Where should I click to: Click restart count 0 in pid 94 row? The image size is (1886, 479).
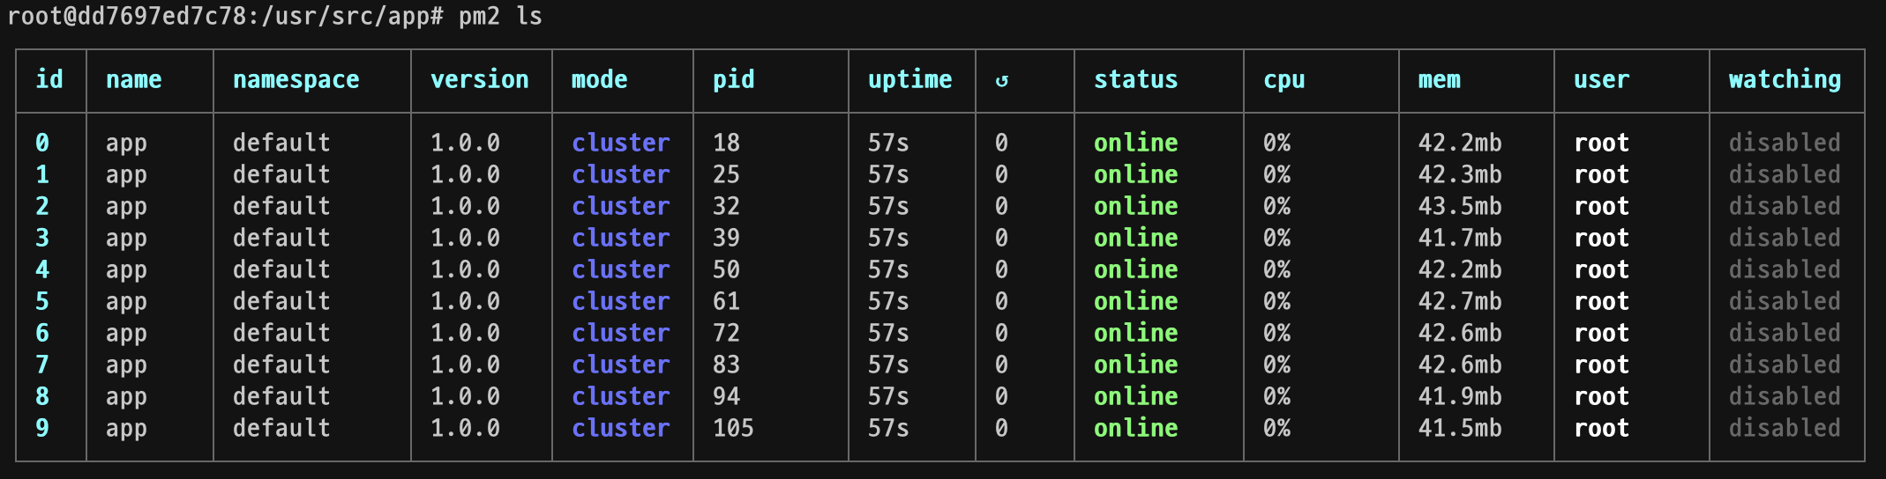(1002, 396)
